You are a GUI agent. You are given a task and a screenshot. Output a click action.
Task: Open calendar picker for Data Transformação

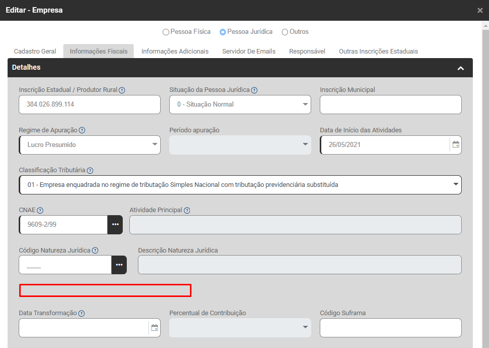(x=155, y=328)
